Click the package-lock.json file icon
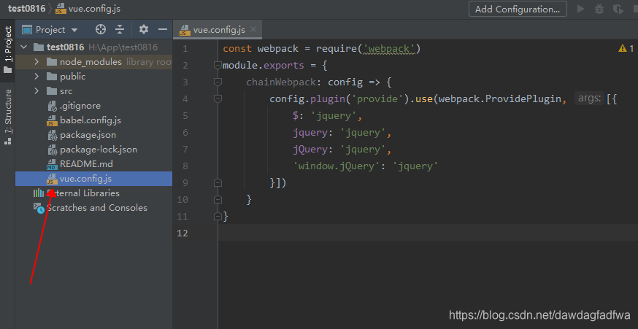The width and height of the screenshot is (638, 329). (x=52, y=150)
